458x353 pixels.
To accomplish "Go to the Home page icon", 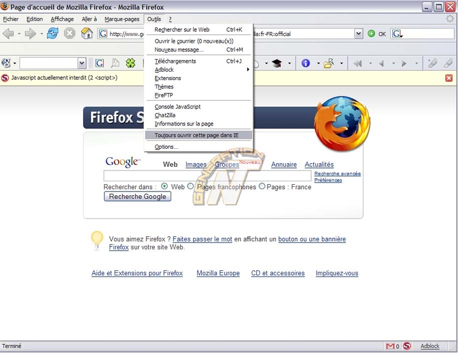I will pos(87,33).
